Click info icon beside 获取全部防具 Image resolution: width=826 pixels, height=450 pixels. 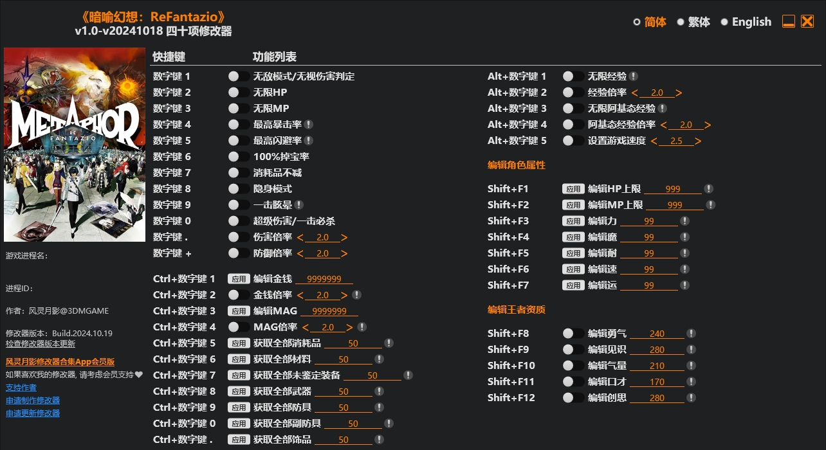click(379, 408)
